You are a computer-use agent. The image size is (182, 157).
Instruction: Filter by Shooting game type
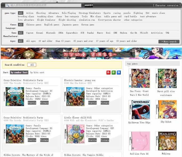click(41, 13)
